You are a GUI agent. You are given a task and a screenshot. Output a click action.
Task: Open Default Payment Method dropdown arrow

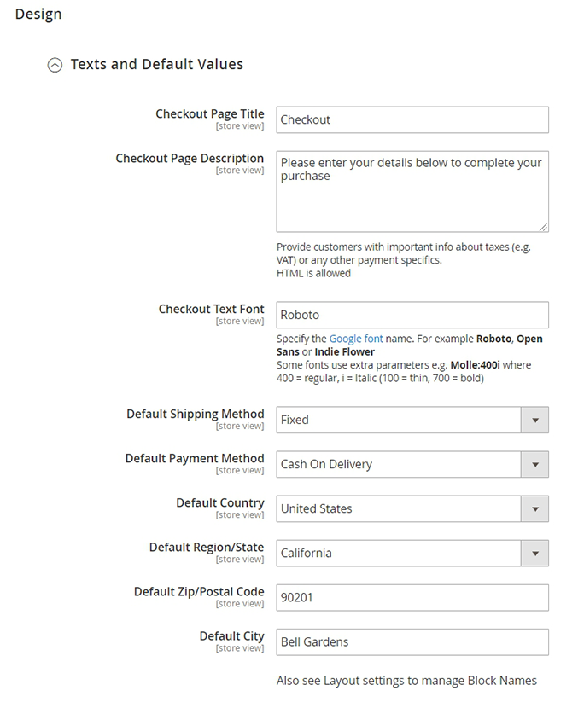(535, 464)
